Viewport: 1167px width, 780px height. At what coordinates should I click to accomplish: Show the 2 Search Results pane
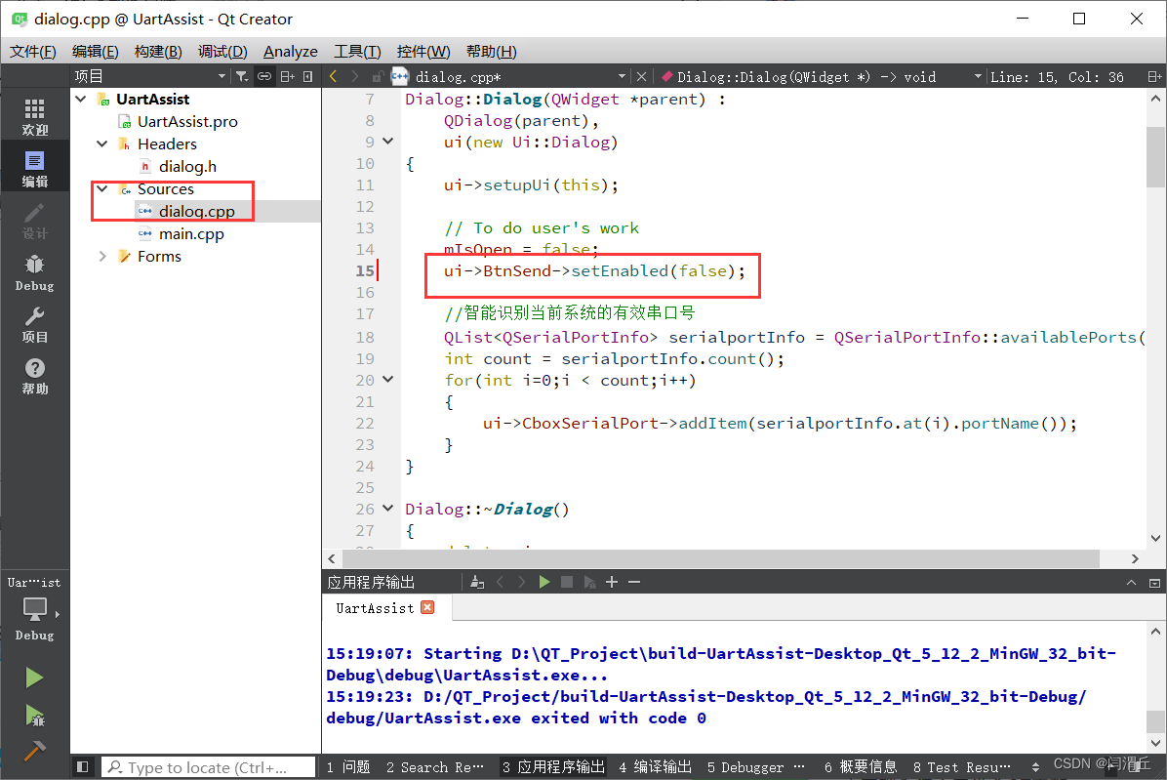point(434,766)
